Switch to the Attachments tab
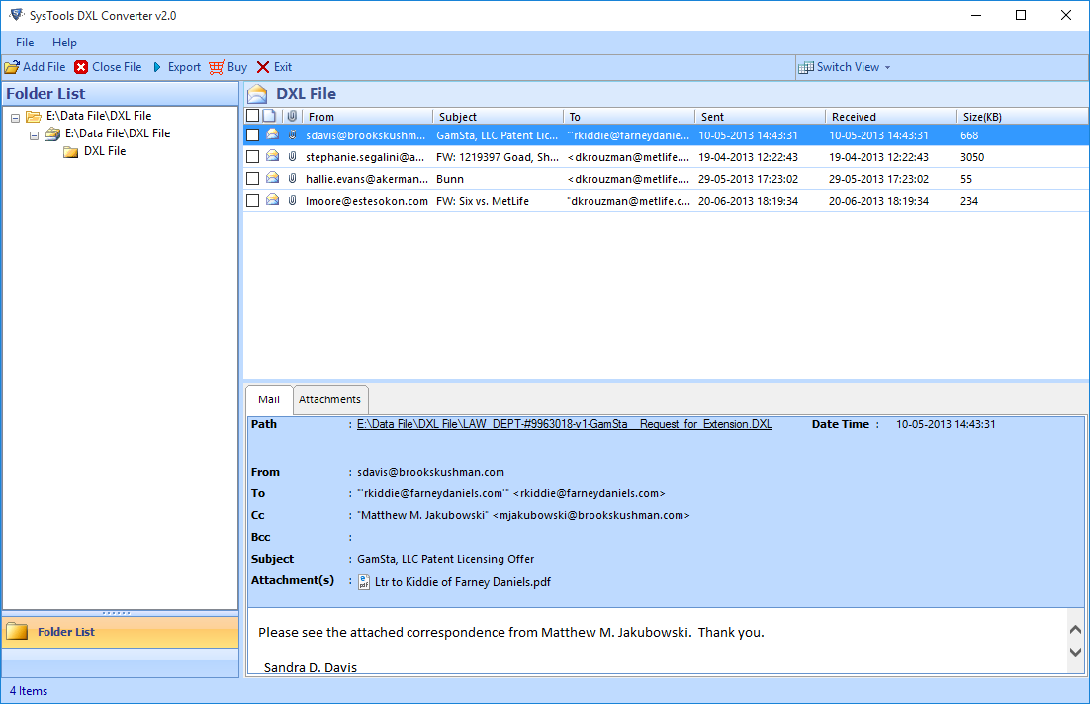1090x704 pixels. coord(330,399)
